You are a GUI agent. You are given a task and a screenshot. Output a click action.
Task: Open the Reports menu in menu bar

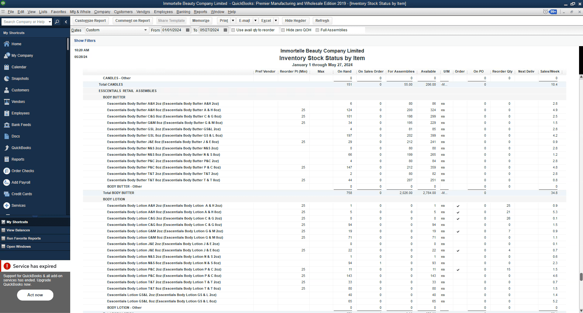[x=200, y=12]
